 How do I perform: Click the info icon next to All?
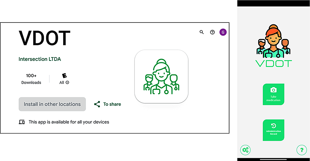[x=67, y=83]
